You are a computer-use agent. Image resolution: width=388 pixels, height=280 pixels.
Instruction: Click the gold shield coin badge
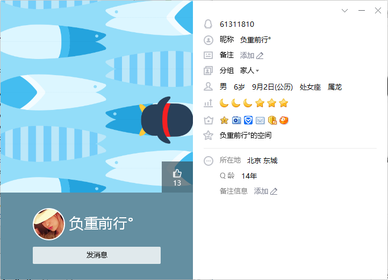coord(272,120)
